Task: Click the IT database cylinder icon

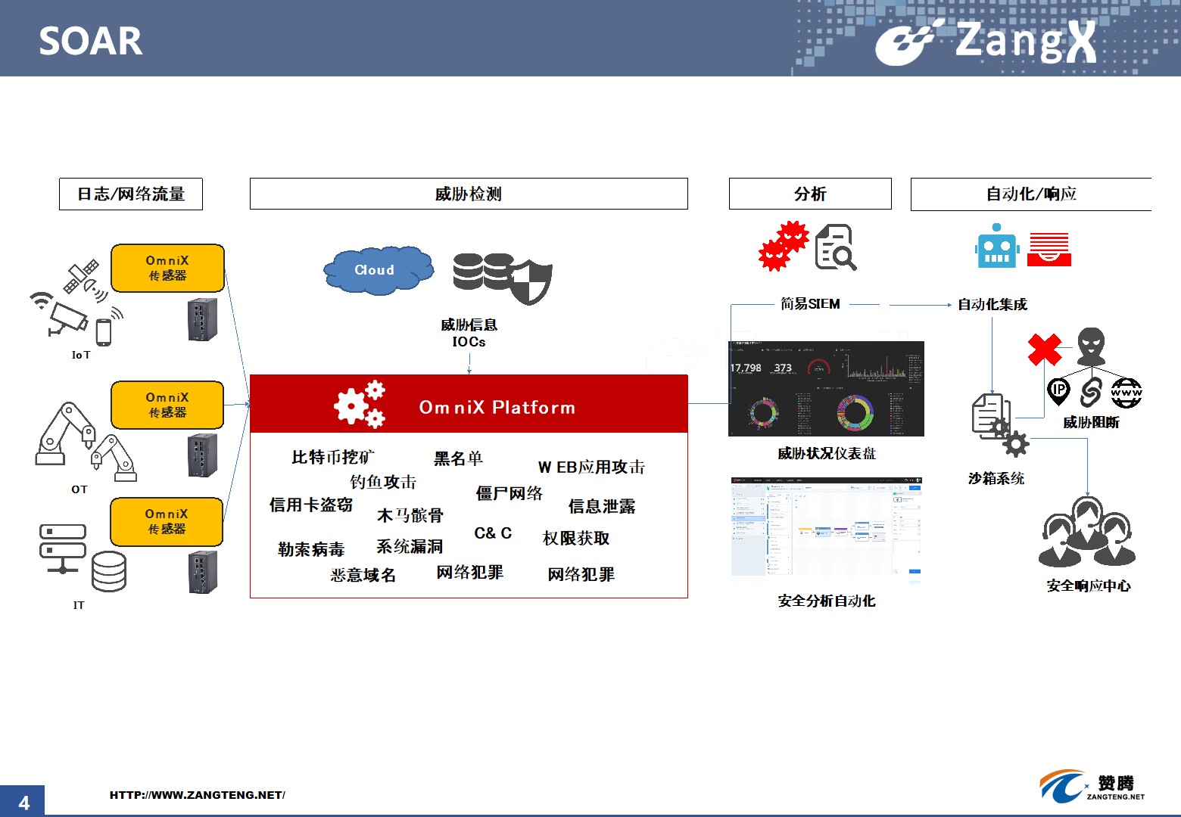Action: pyautogui.click(x=109, y=572)
